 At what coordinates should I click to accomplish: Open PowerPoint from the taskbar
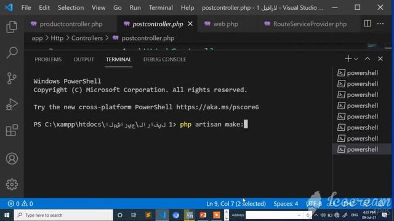tap(203, 215)
